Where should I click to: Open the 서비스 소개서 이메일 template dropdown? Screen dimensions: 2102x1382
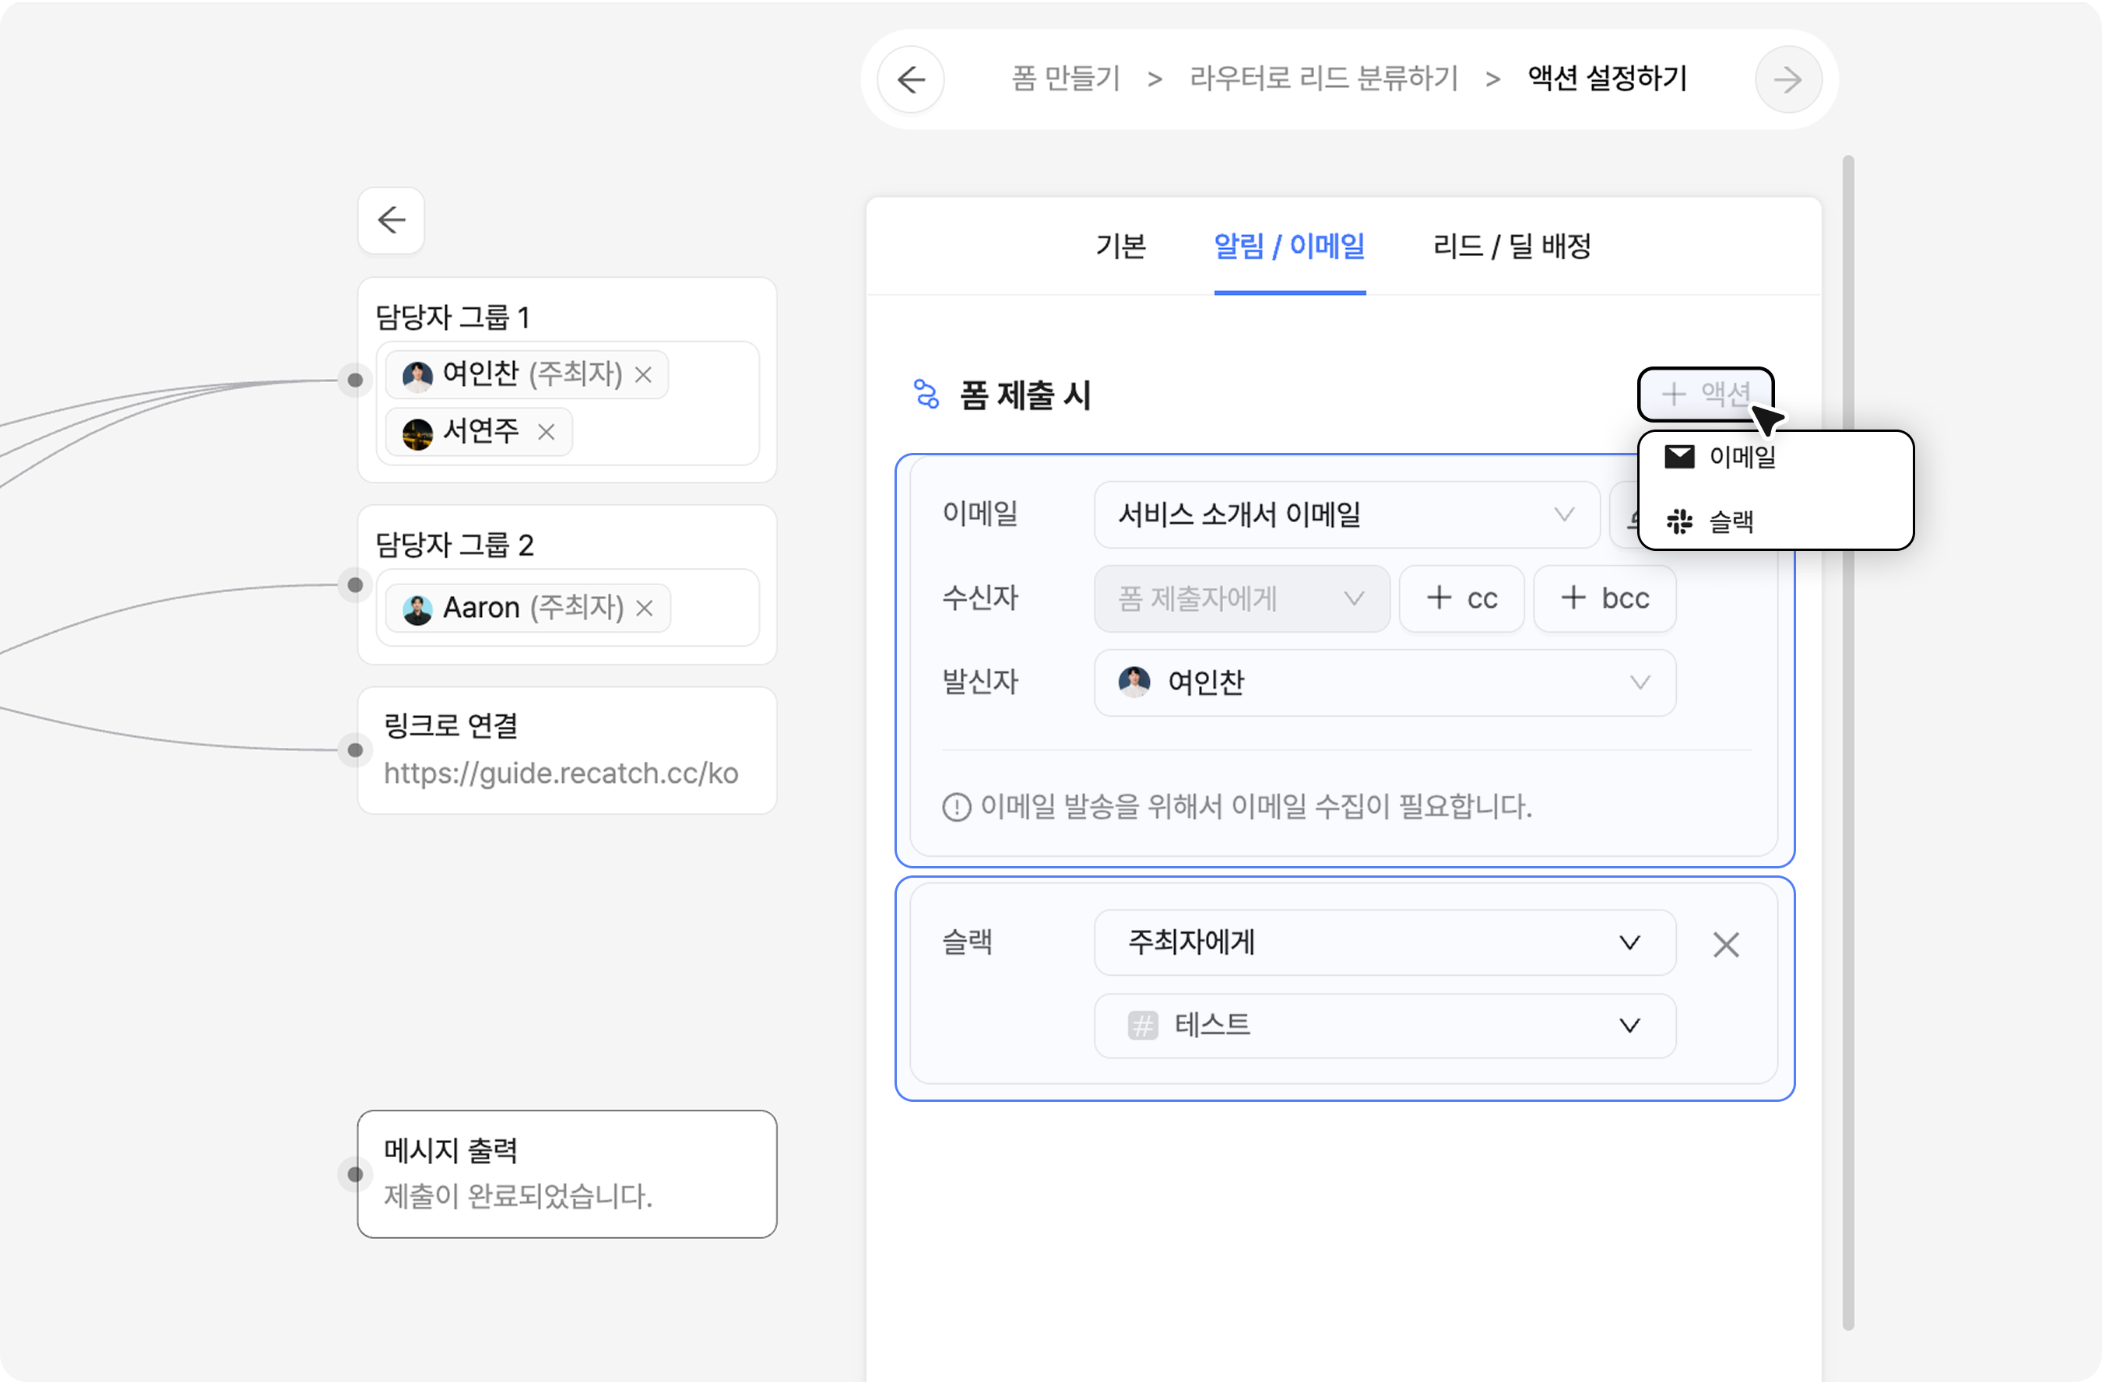pyautogui.click(x=1346, y=514)
